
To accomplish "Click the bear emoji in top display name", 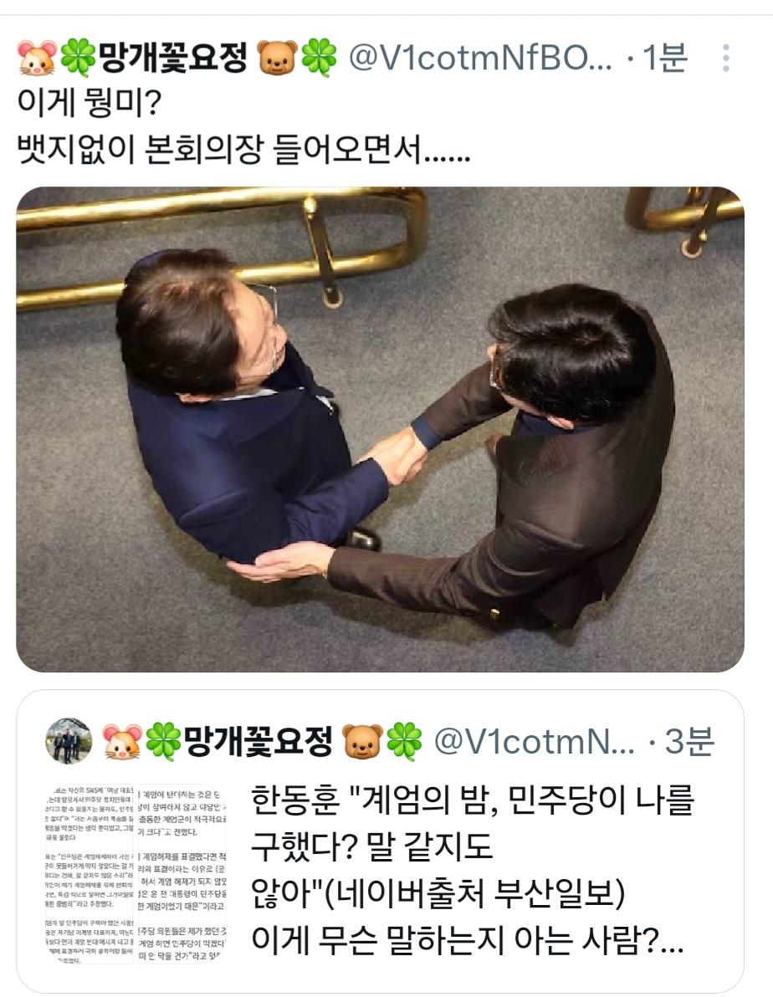I will [278, 58].
